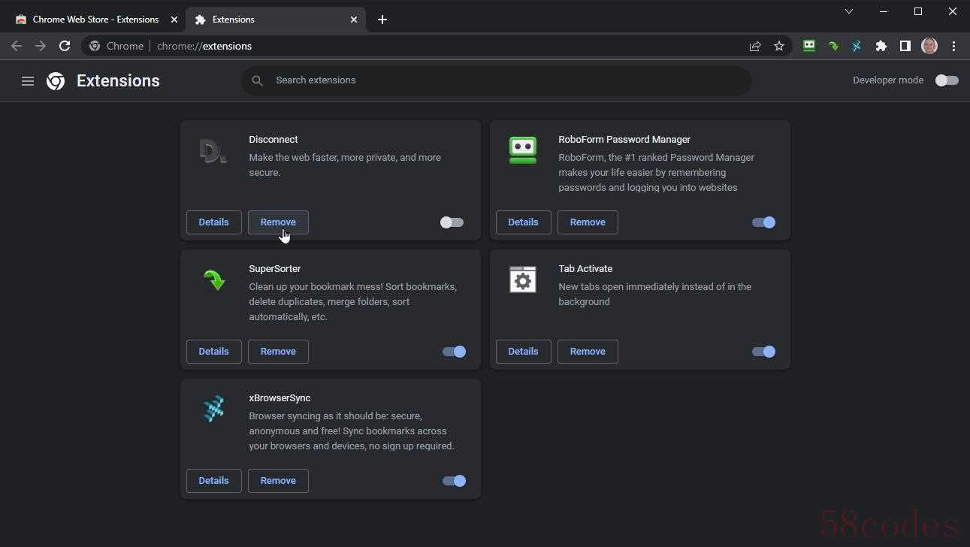Disable the xBrowserSync extension toggle

pos(454,481)
